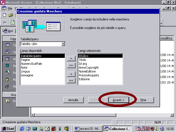Select DataDiAcquisto in Campi disponibili
This screenshot has width=176, height=132.
coord(42,56)
